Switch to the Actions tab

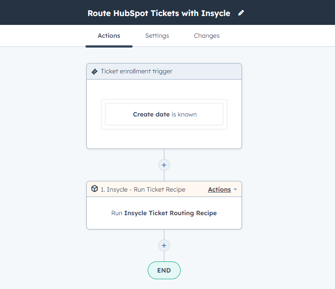109,36
